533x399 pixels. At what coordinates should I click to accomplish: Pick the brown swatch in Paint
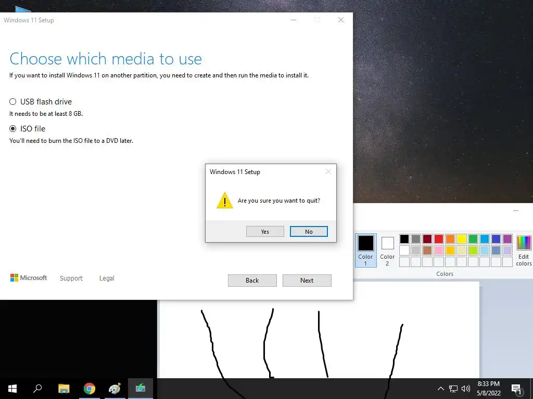pyautogui.click(x=427, y=250)
